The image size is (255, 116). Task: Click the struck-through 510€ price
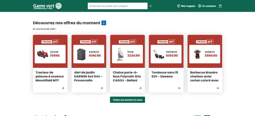click(x=130, y=52)
